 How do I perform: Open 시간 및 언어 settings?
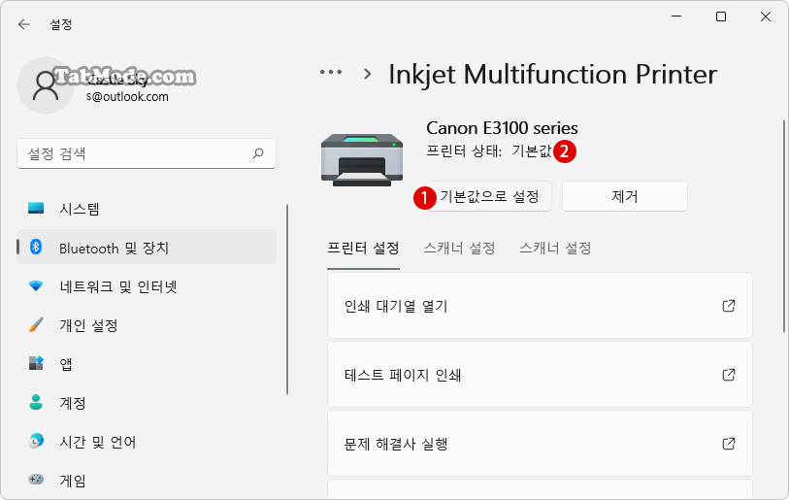147,442
